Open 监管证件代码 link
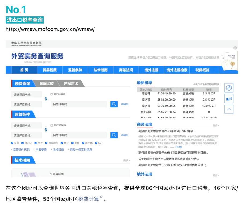 click(21, 150)
